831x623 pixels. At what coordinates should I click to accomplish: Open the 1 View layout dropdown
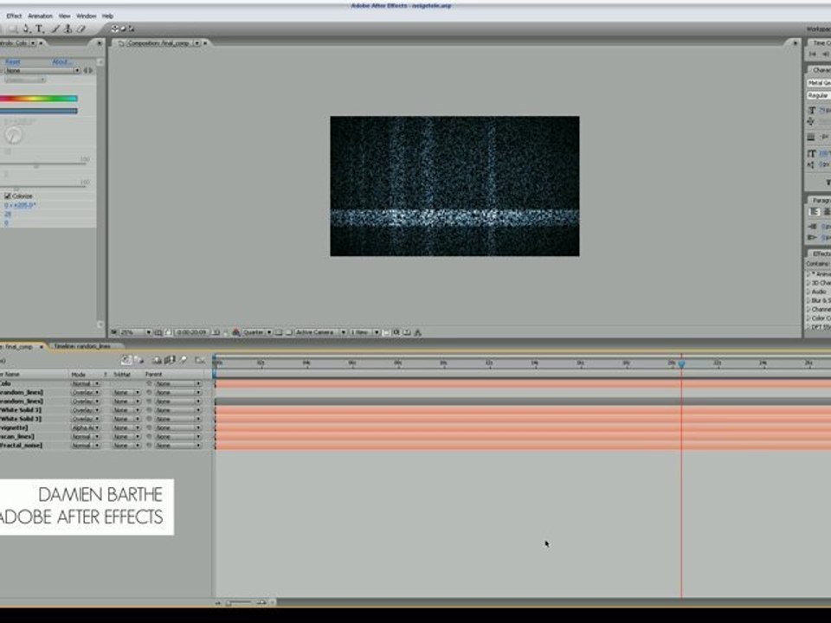pyautogui.click(x=364, y=332)
